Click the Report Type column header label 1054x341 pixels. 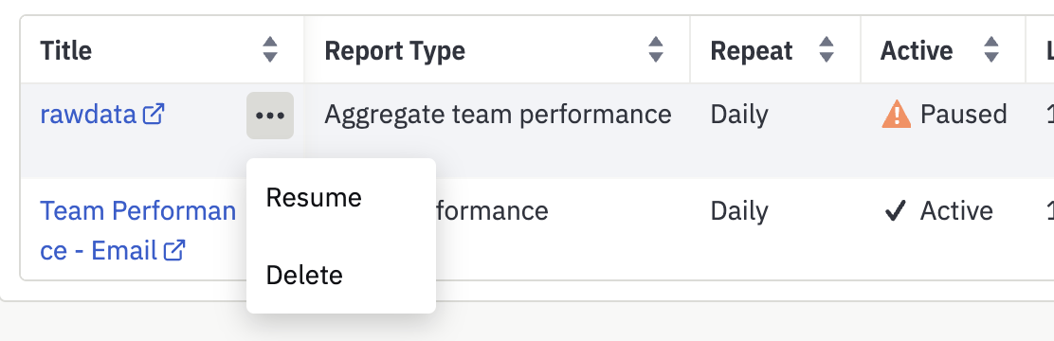[394, 50]
